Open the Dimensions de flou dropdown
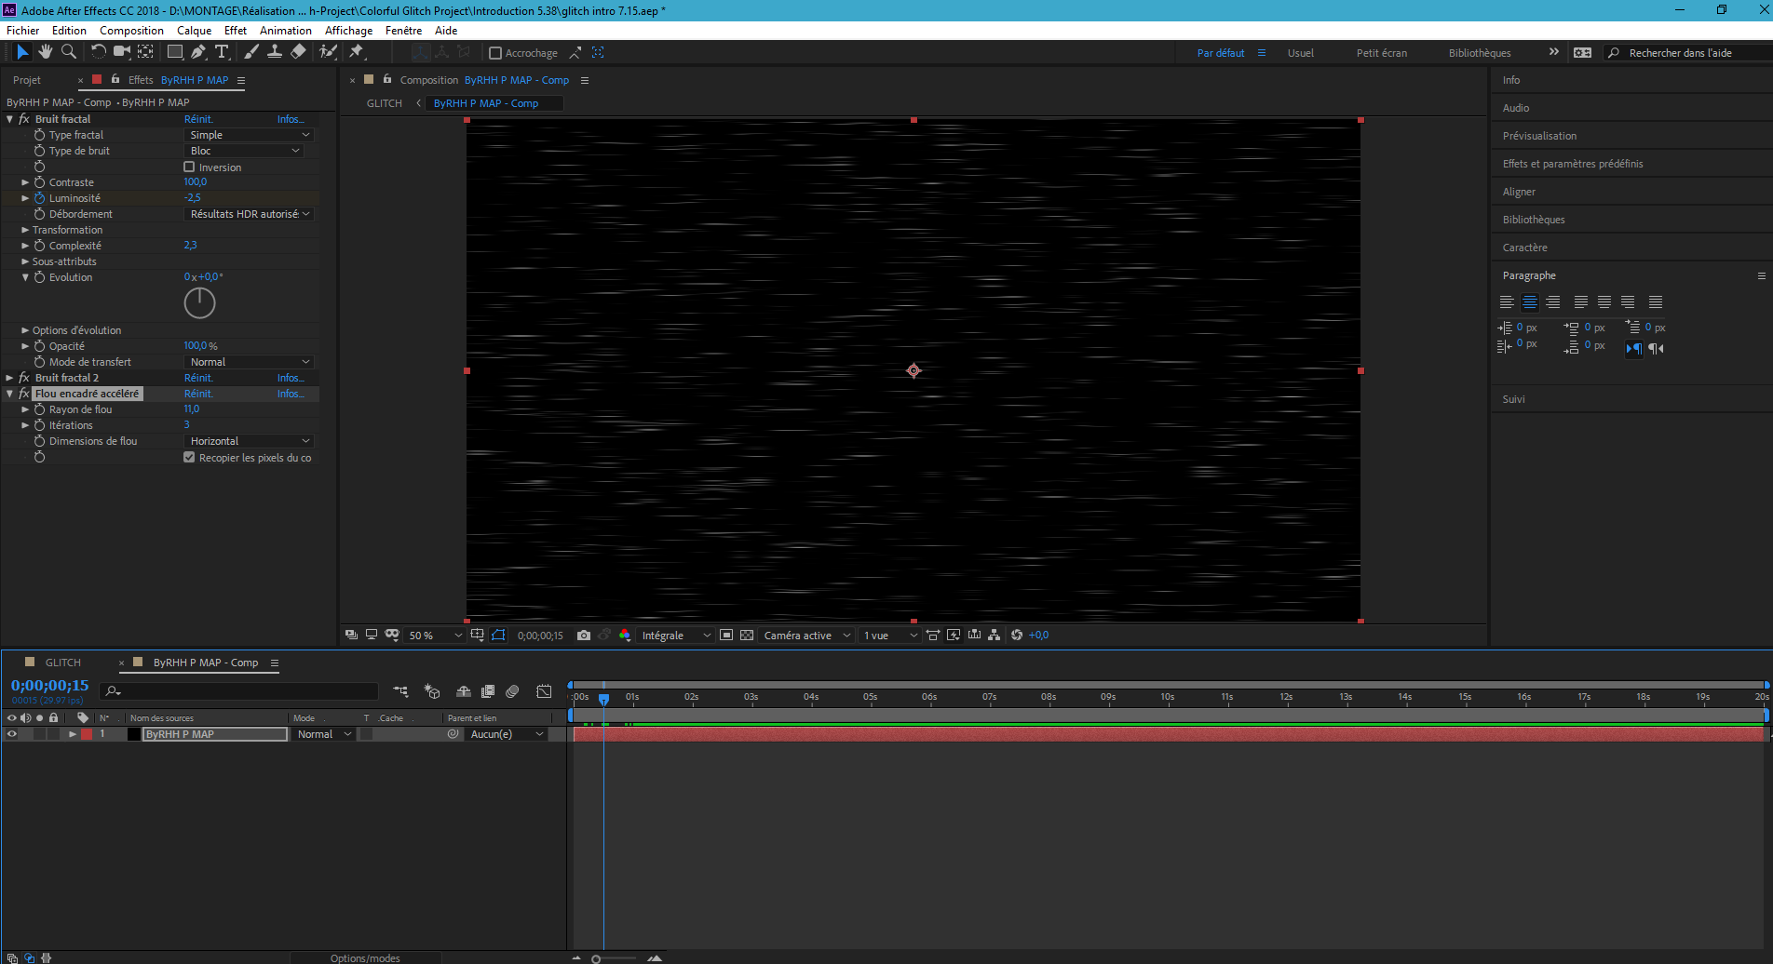 tap(249, 441)
